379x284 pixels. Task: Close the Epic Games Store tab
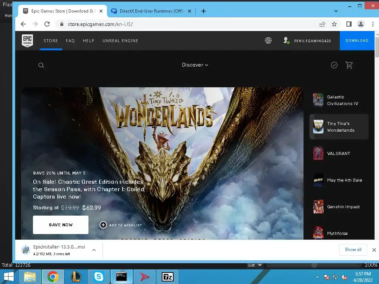101,11
